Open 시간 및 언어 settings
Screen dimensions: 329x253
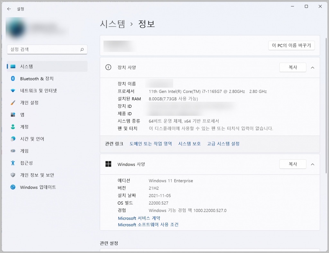47,139
